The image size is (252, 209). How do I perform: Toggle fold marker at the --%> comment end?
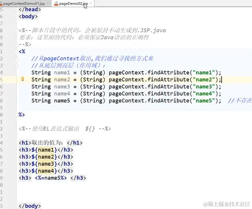click(x=16, y=44)
